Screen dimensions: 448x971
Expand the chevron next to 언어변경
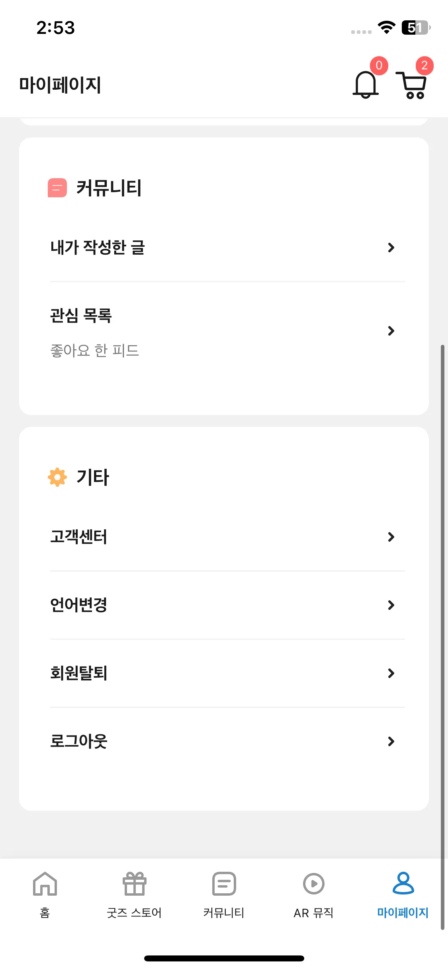point(391,605)
